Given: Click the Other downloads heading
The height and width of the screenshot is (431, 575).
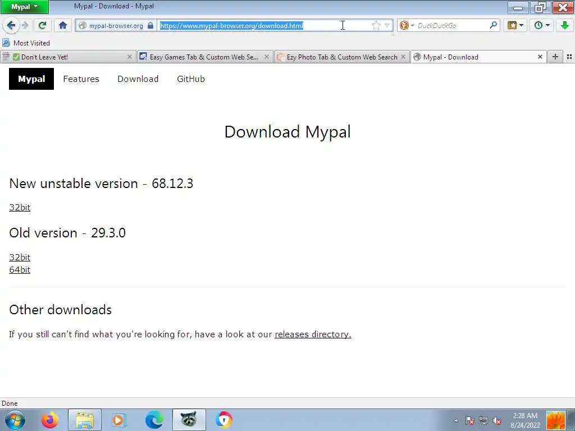Looking at the screenshot, I should 61,310.
